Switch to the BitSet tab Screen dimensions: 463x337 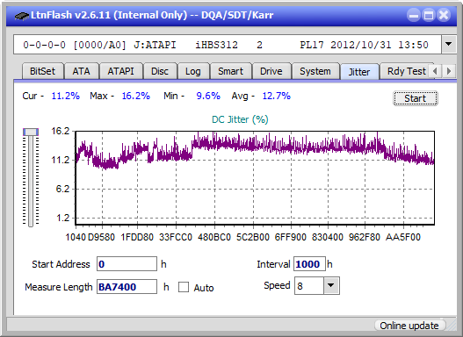[x=42, y=71]
